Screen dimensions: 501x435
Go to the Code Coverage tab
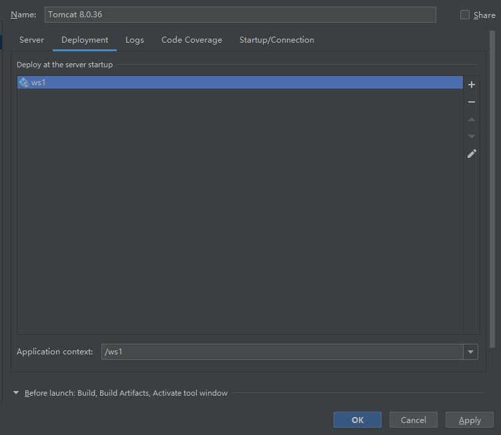coord(191,40)
